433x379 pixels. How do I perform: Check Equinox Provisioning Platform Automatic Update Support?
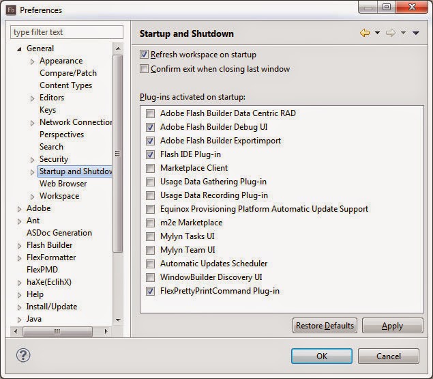(150, 209)
